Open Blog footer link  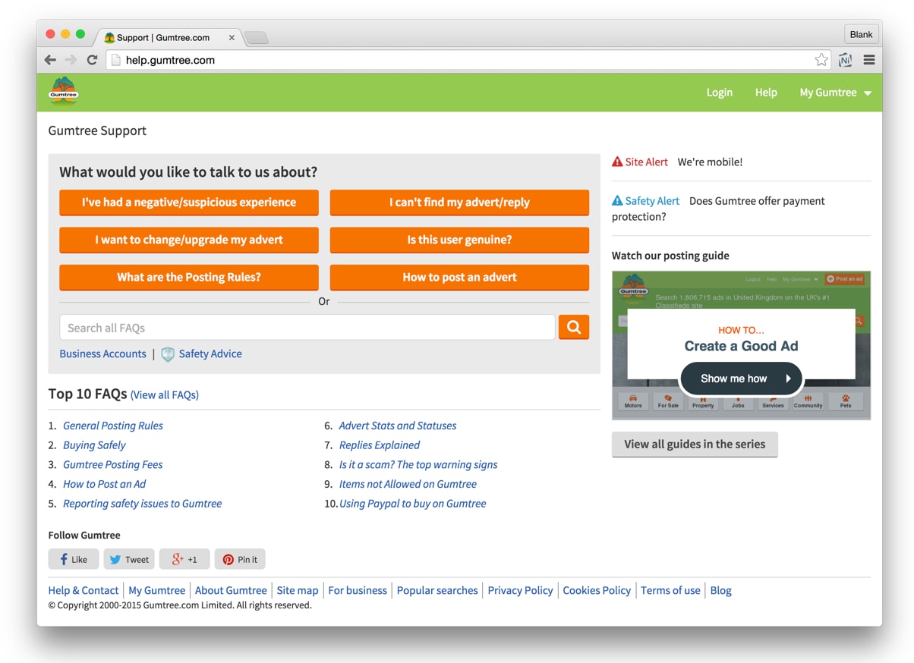(721, 590)
